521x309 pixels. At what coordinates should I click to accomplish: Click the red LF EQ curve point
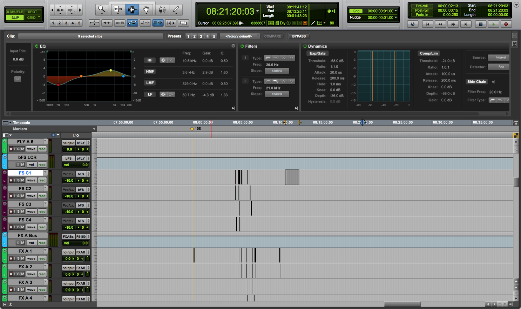[58, 85]
